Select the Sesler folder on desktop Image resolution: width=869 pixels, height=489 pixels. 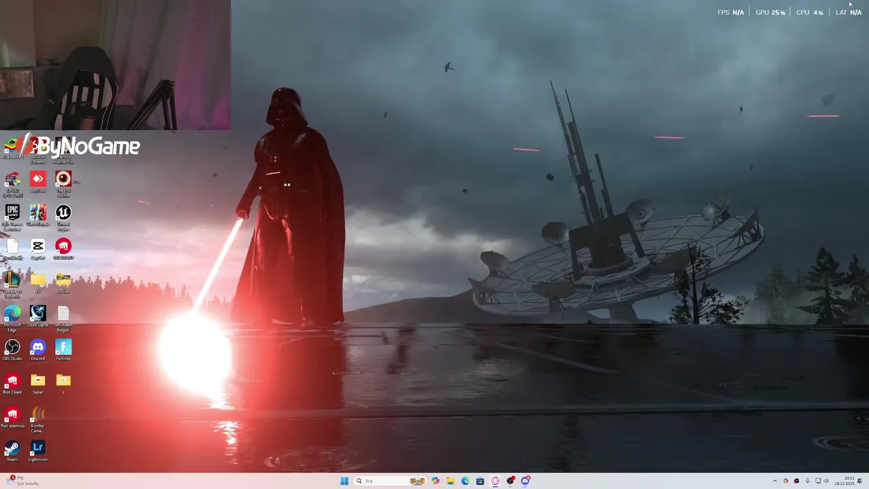tap(38, 384)
